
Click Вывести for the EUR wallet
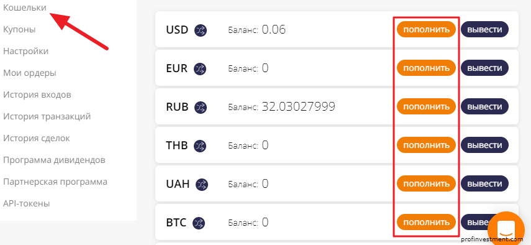pos(484,68)
